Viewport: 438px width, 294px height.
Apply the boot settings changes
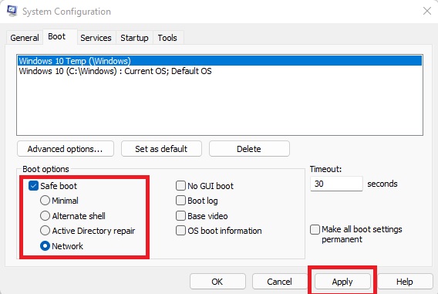(x=342, y=282)
